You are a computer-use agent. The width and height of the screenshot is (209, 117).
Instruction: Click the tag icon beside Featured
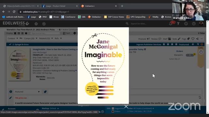[x=45, y=92]
